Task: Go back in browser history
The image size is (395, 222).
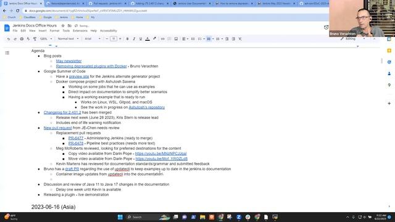Action: tap(4, 11)
